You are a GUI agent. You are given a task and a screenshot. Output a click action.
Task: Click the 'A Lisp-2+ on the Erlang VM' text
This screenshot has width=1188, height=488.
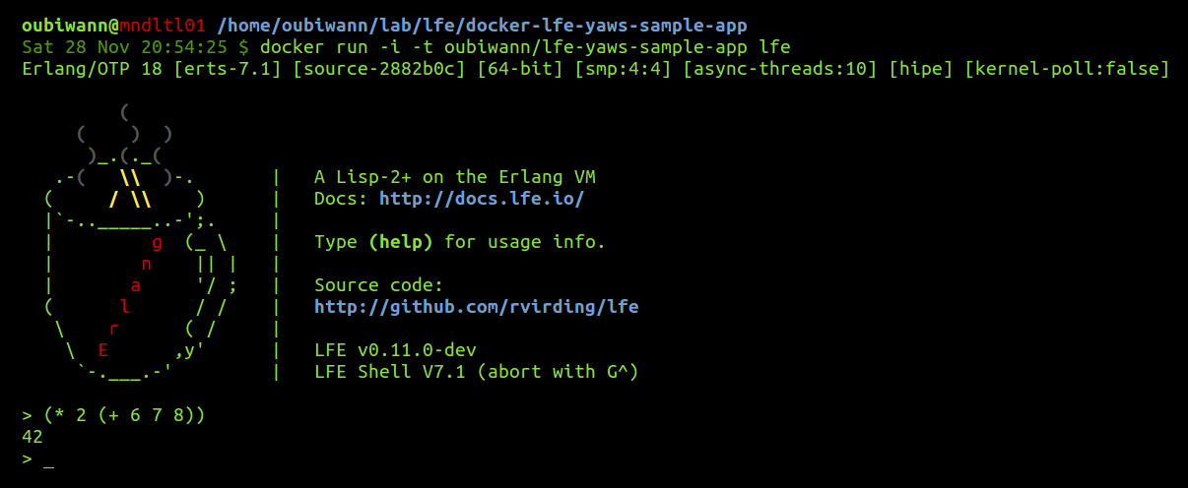(455, 177)
